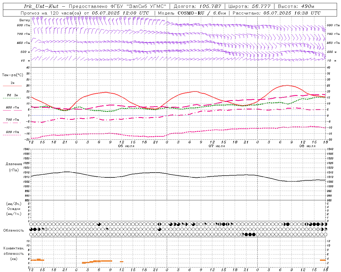Click the filled black cloud circles in bottom cloud row
Viewport: 341px width, 272px height.
click(250, 234)
